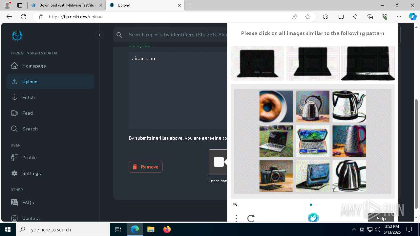Select the middle-right blue mug captcha image
This screenshot has height=236, width=420.
point(349,141)
